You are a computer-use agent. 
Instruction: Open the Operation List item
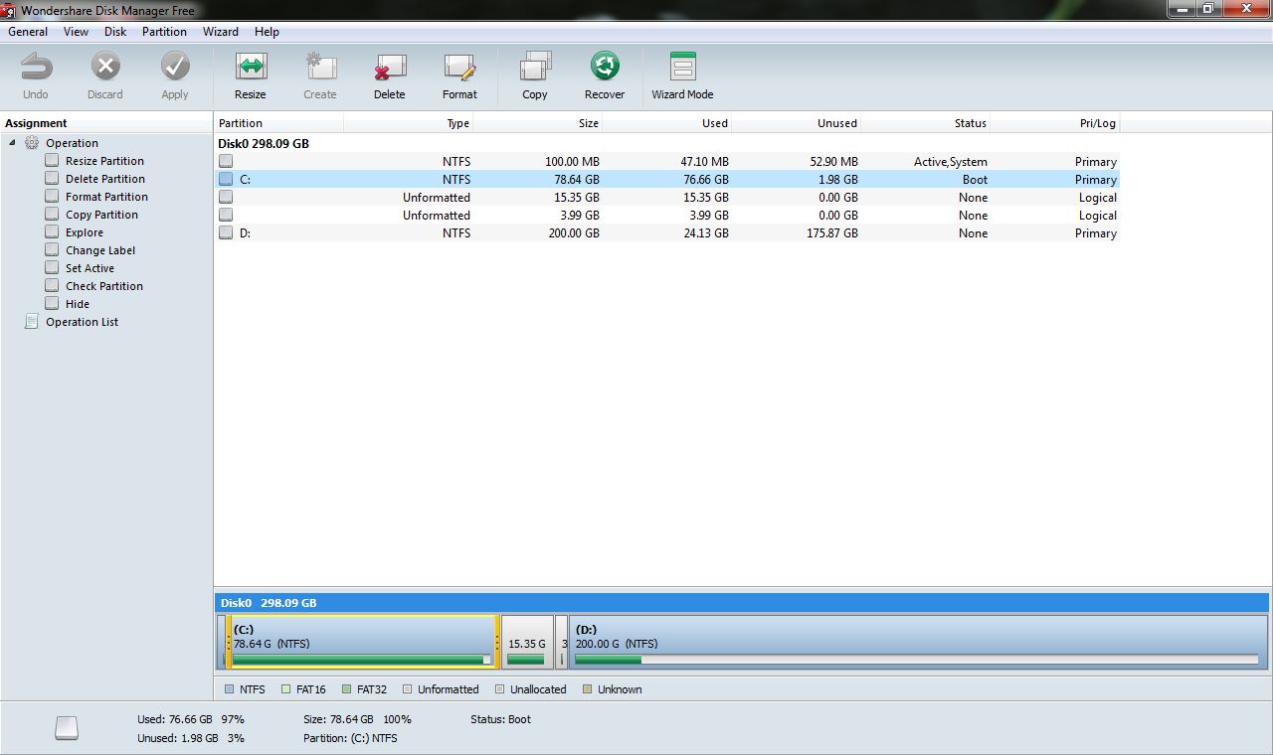point(82,322)
